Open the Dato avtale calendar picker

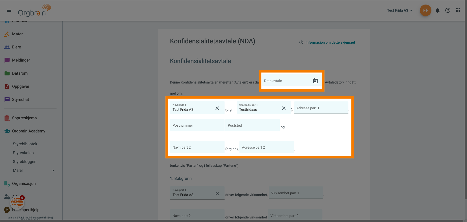click(316, 81)
